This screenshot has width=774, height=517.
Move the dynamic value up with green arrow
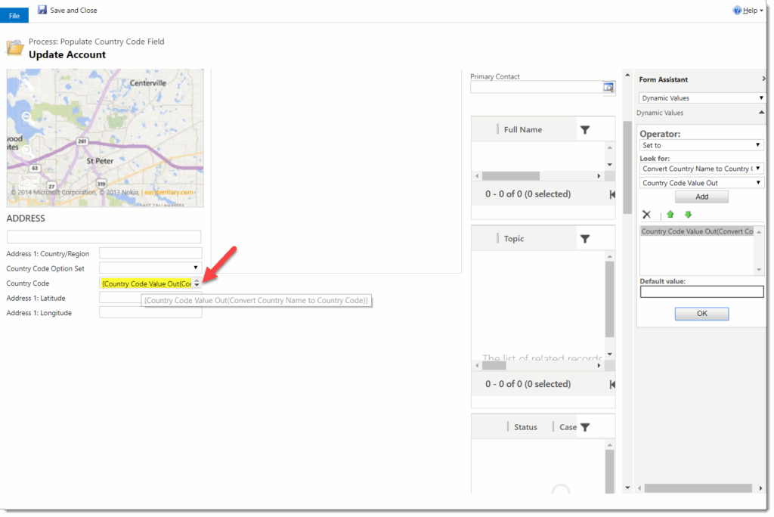(x=670, y=215)
